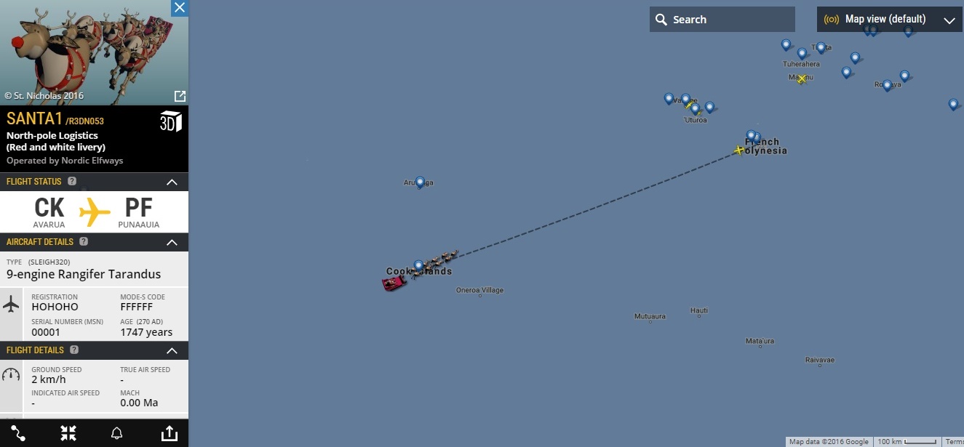Select the airport pin near Aitutaki

click(419, 182)
